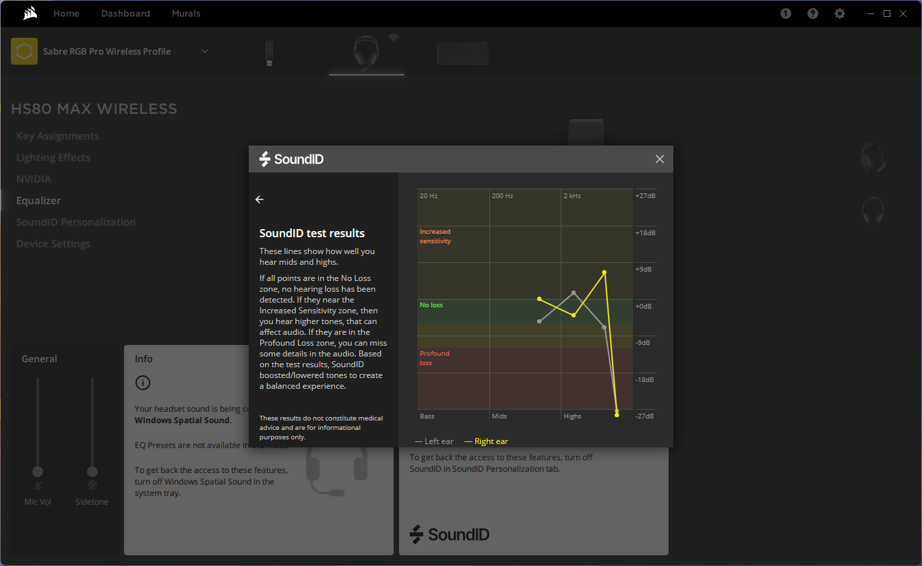This screenshot has width=922, height=566.
Task: Click the "200 Hz" frequency label
Action: pyautogui.click(x=503, y=196)
